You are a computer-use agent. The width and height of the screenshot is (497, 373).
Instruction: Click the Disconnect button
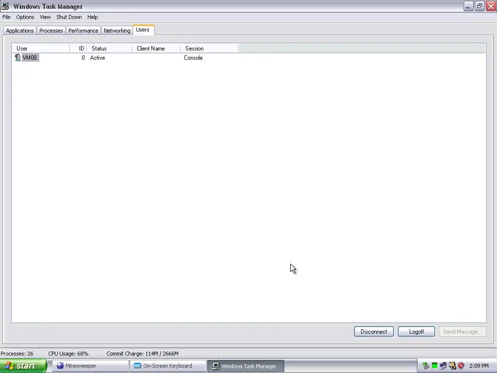tap(374, 331)
